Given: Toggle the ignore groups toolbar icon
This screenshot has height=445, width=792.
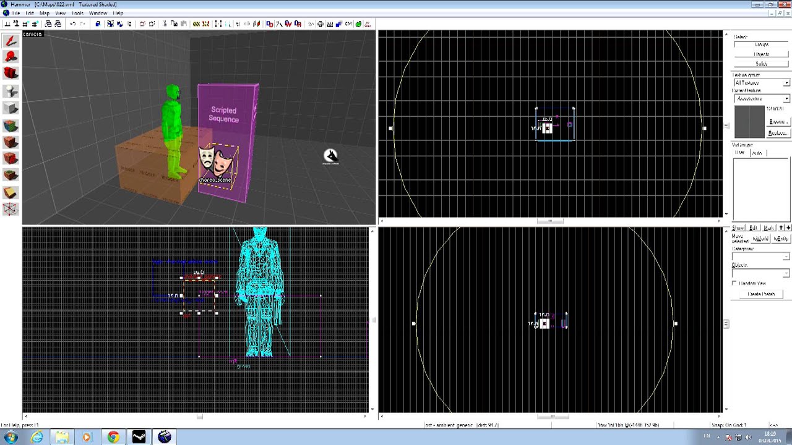Looking at the screenshot, I should click(129, 24).
